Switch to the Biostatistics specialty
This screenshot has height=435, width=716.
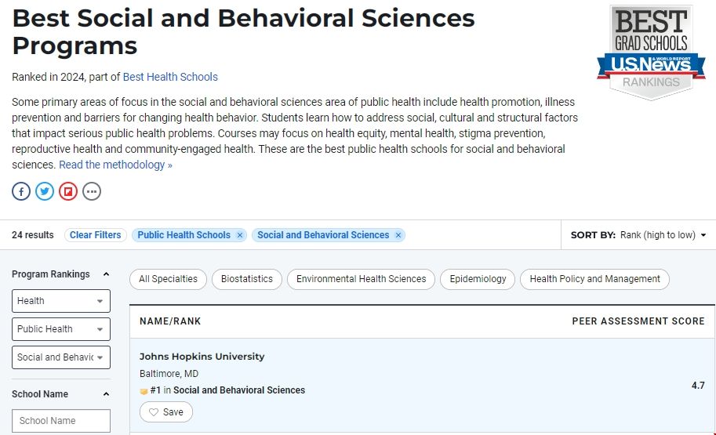click(x=247, y=279)
